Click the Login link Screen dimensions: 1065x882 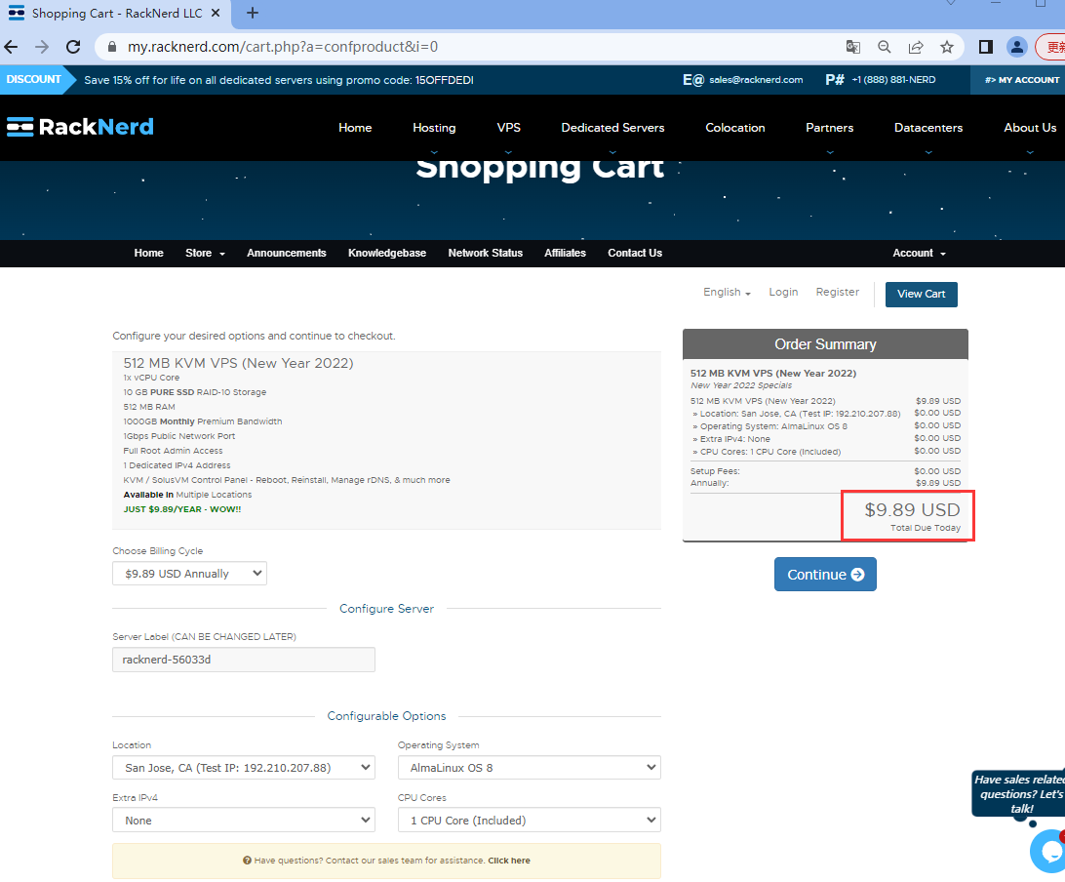[783, 292]
